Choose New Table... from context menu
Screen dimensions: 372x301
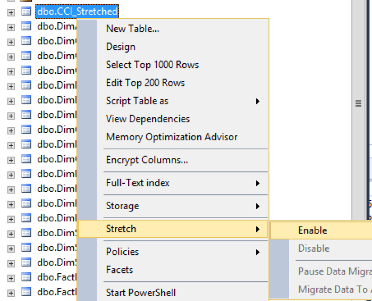(132, 29)
